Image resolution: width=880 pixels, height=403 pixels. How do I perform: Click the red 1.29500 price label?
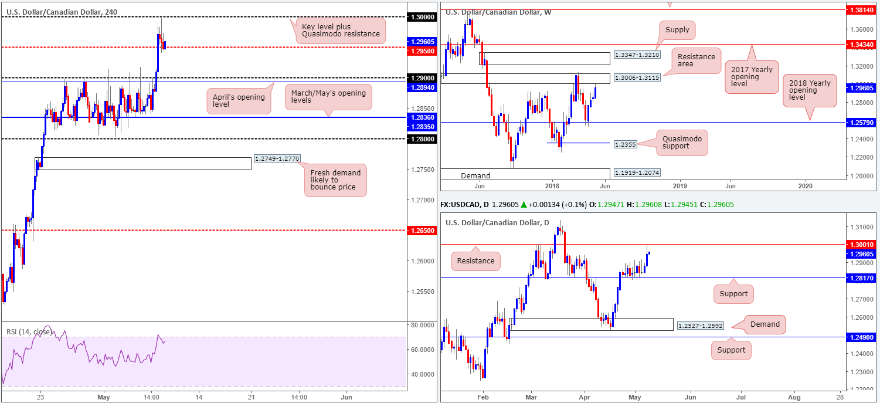422,51
